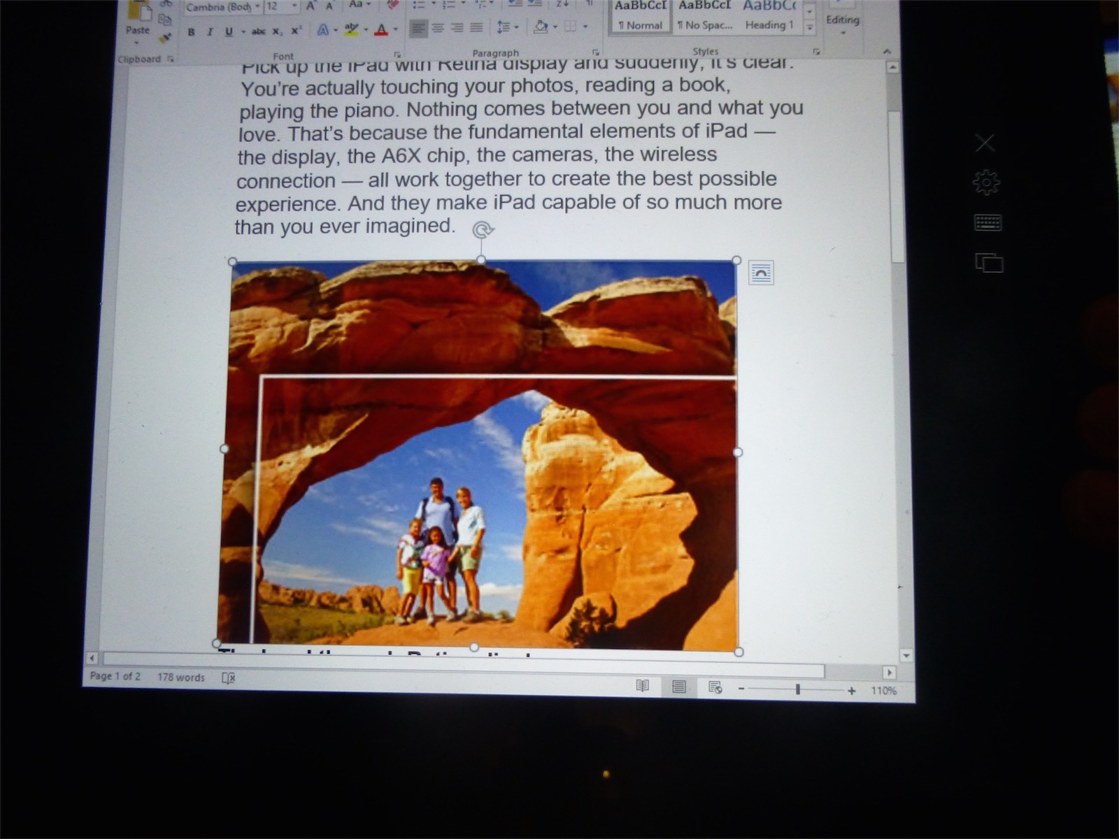Select the rock arch family photo

[480, 454]
